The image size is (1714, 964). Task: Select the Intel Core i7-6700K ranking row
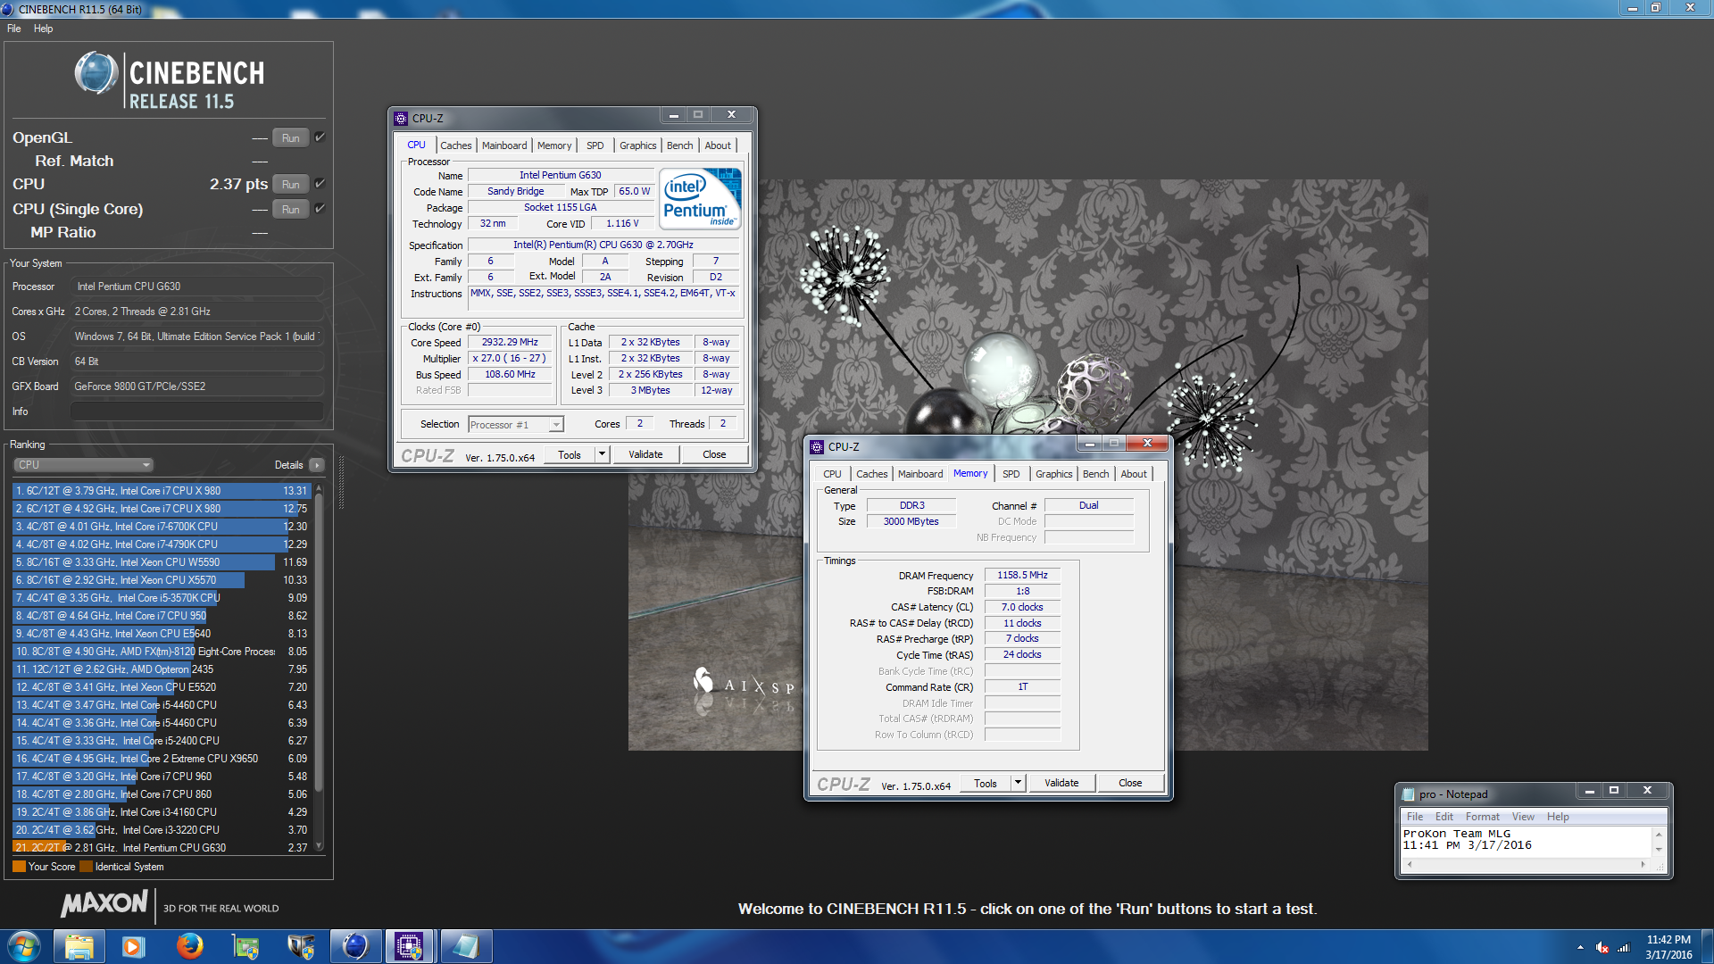pos(162,527)
